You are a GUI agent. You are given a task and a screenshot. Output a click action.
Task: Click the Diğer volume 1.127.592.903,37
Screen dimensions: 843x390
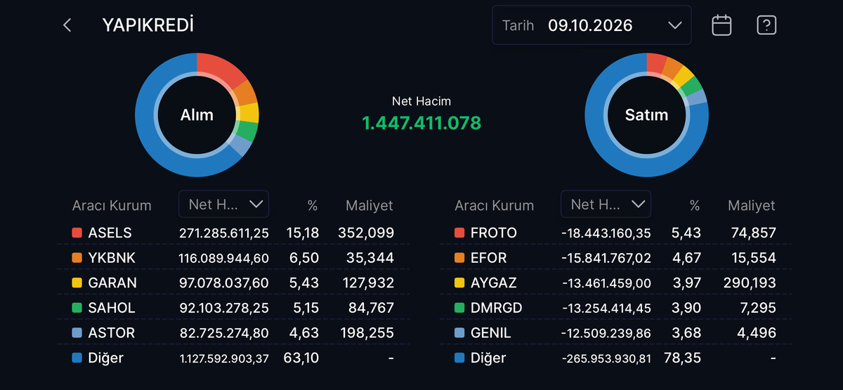[224, 358]
